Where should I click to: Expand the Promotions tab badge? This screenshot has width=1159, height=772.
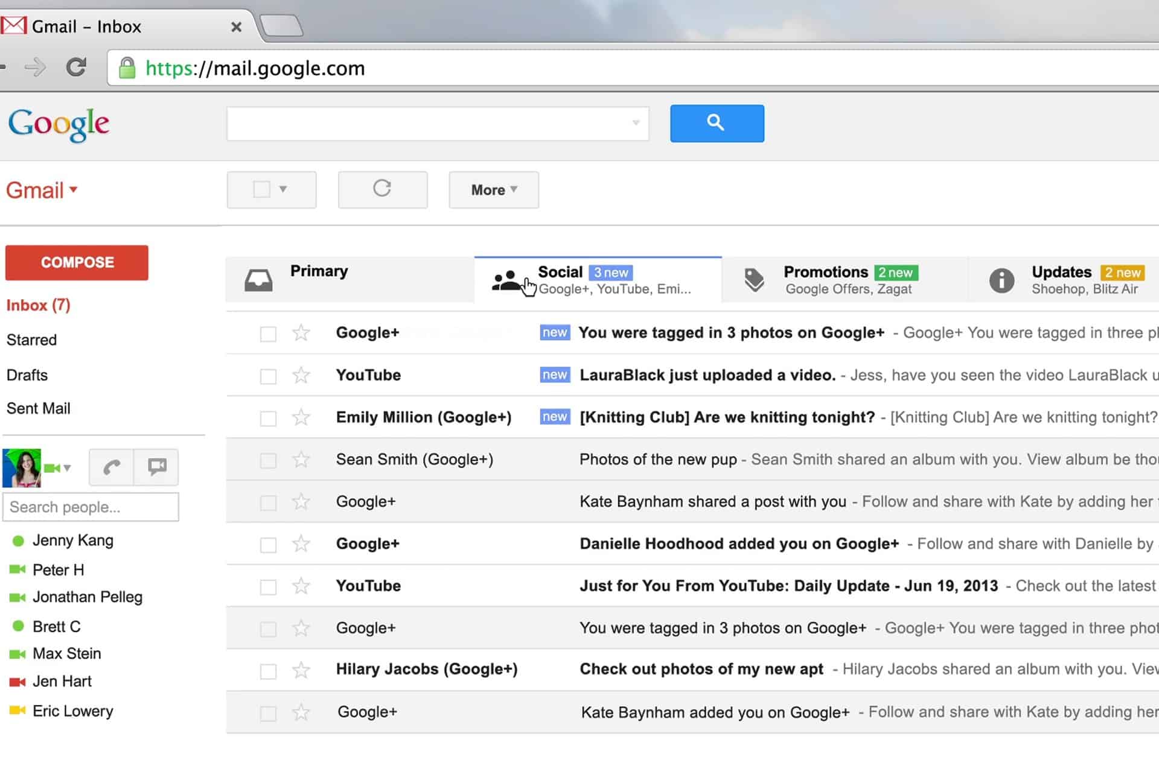coord(898,271)
